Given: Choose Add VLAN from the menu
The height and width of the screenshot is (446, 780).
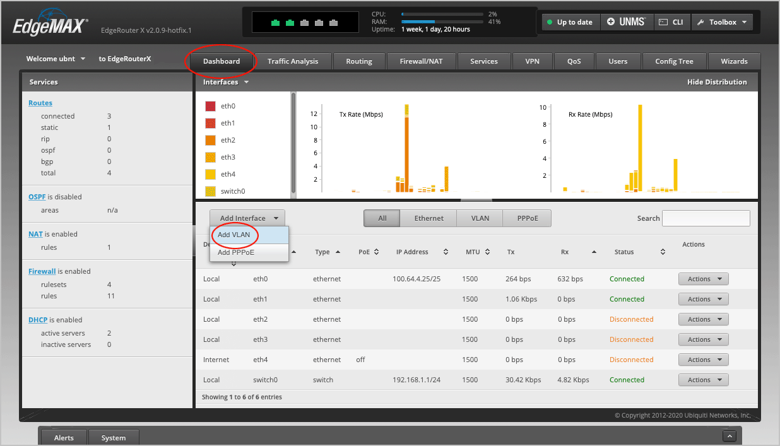Looking at the screenshot, I should tap(249, 235).
